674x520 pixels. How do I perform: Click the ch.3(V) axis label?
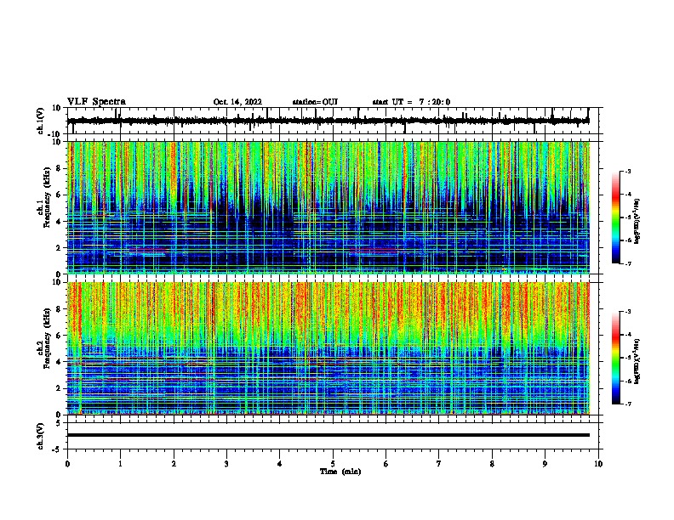(40, 437)
